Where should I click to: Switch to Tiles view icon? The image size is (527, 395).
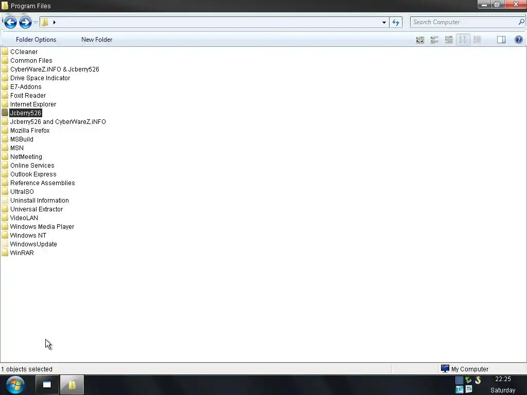434,40
